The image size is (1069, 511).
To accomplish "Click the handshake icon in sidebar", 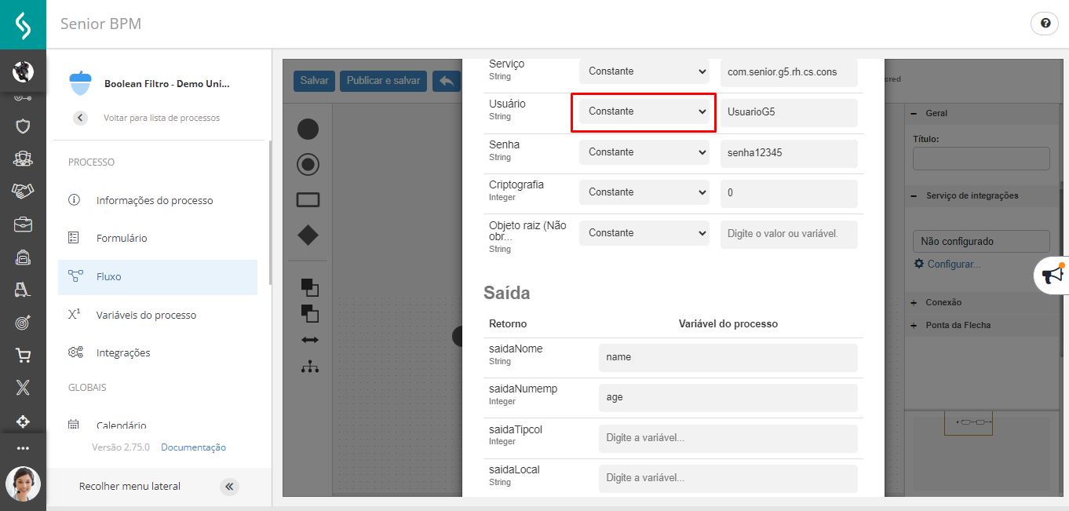I will 23,191.
